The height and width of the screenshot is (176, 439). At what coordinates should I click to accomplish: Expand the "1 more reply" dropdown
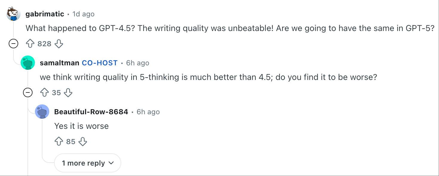(x=88, y=163)
